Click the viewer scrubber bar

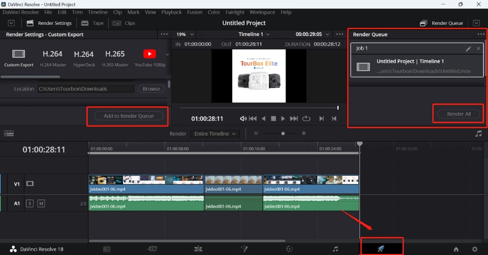(x=259, y=108)
